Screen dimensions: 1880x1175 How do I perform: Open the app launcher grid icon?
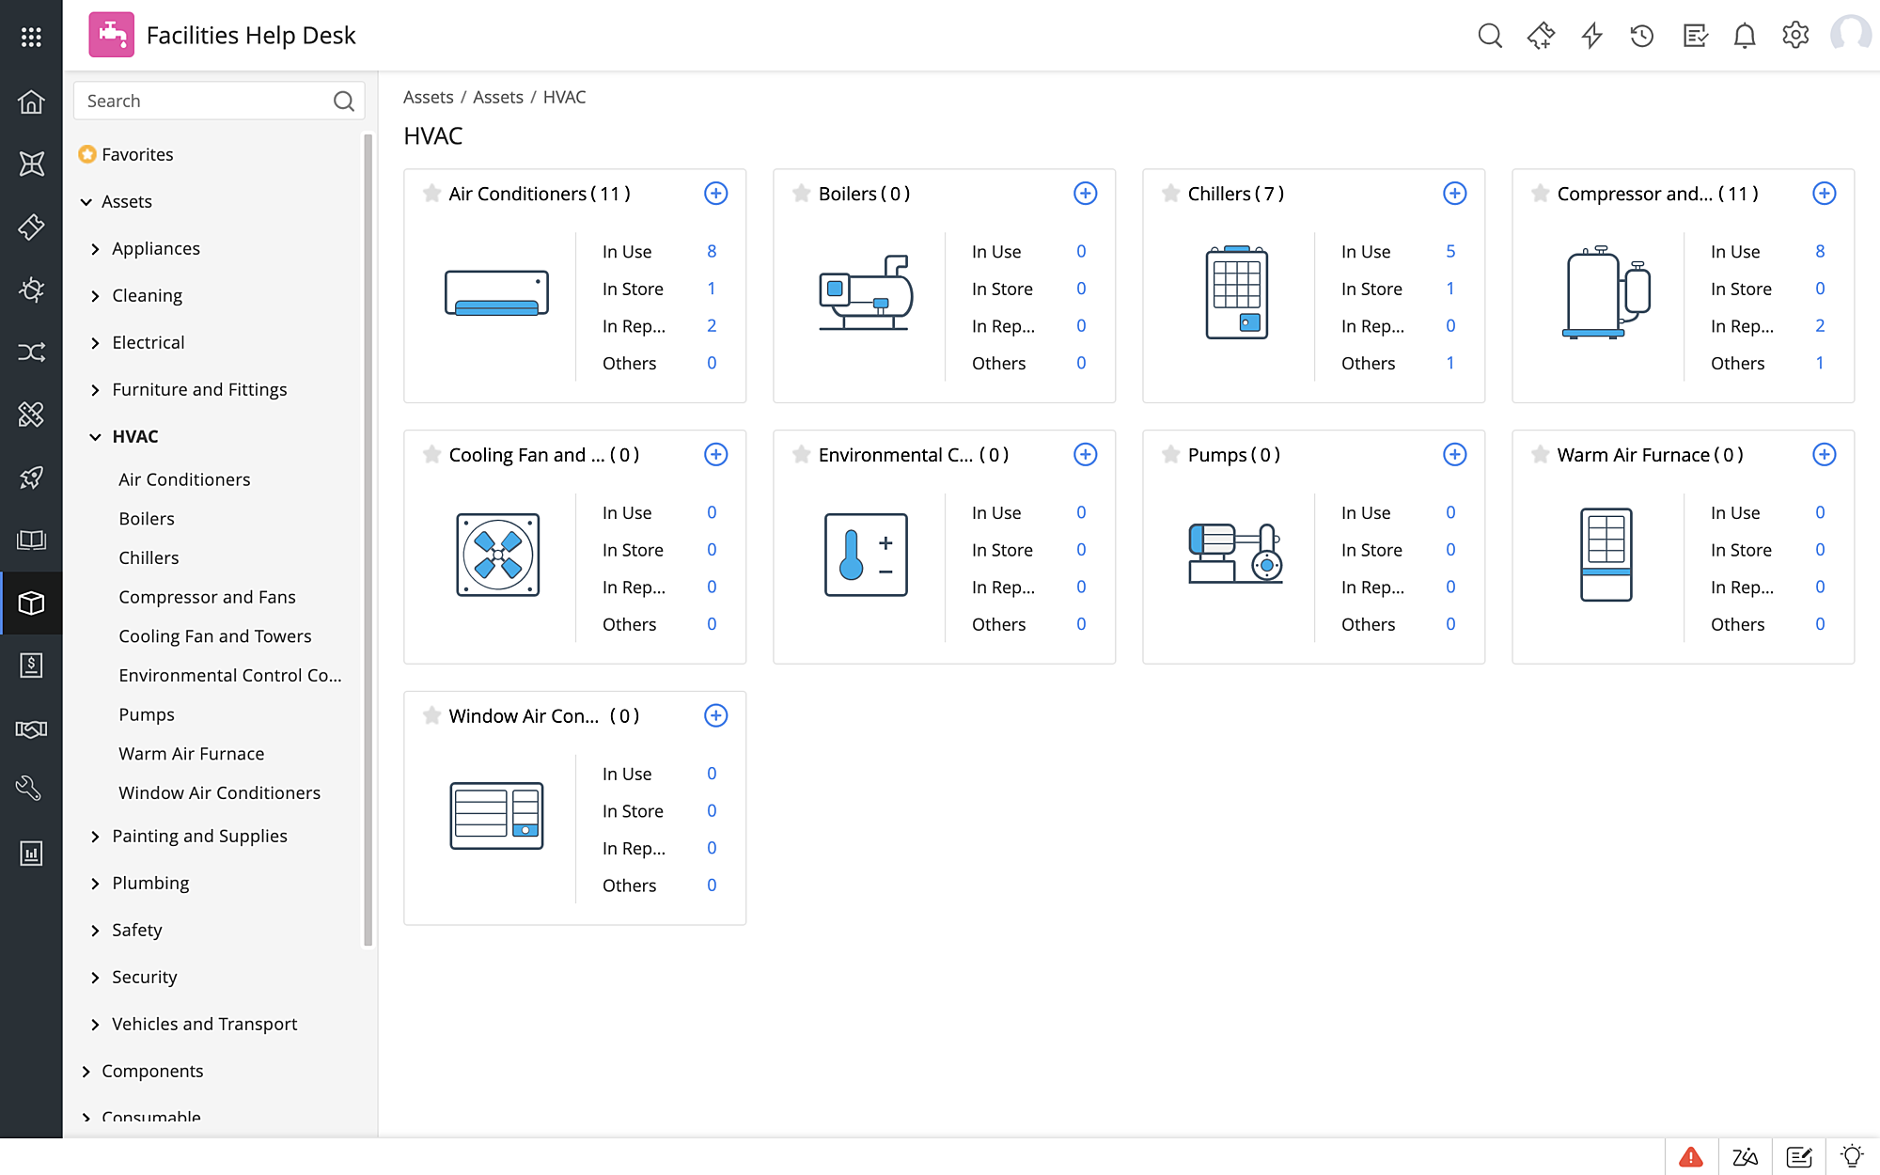(x=31, y=36)
